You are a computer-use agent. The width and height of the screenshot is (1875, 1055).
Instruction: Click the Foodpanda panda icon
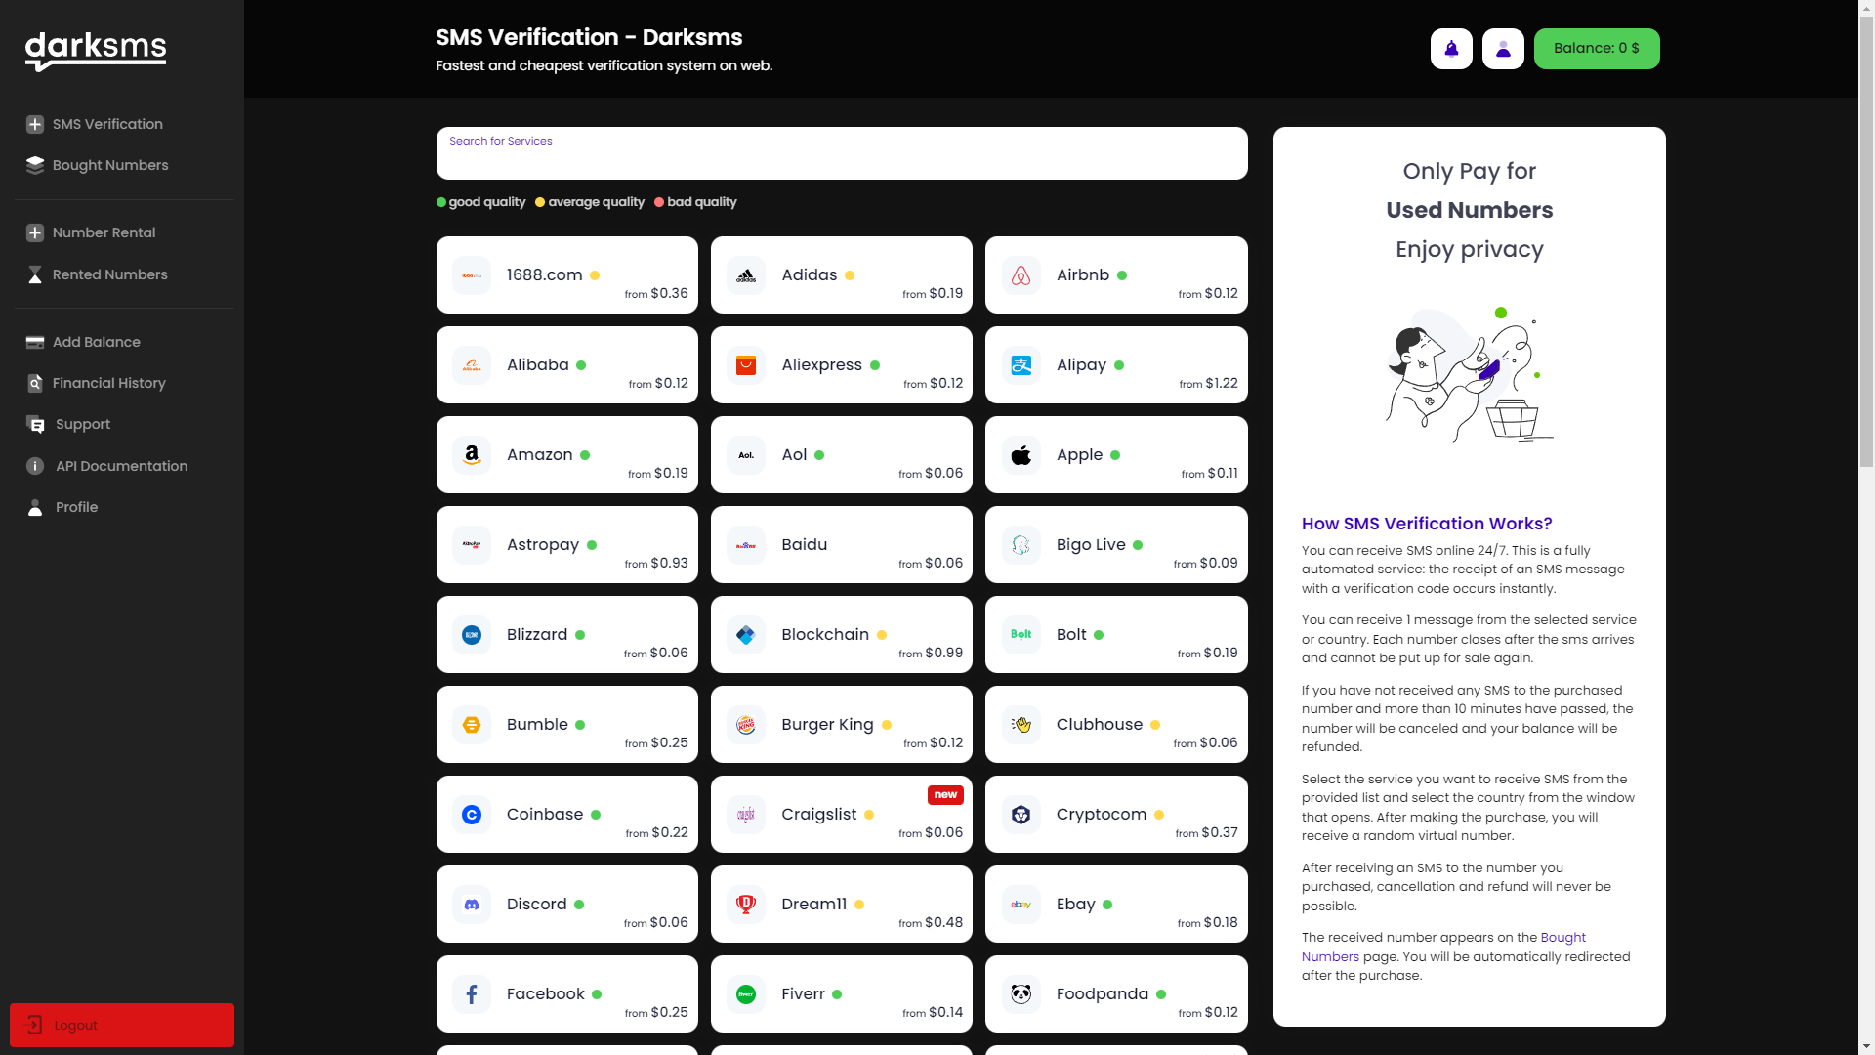tap(1021, 994)
